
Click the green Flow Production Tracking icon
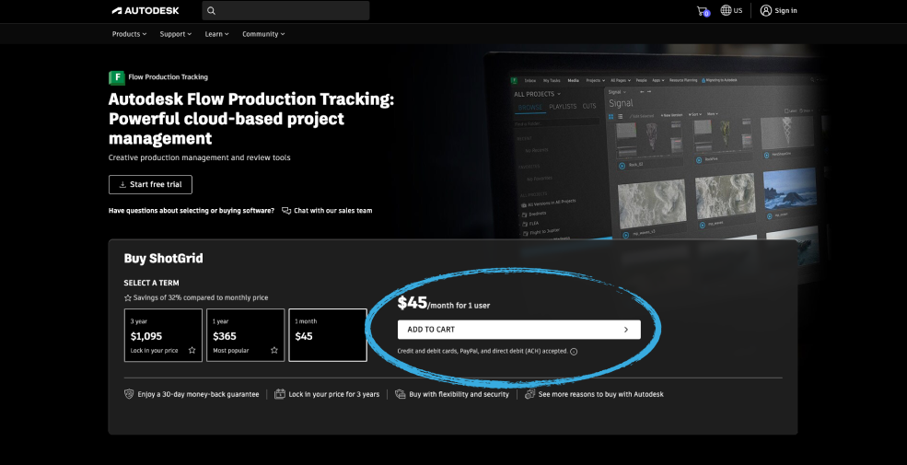(117, 77)
